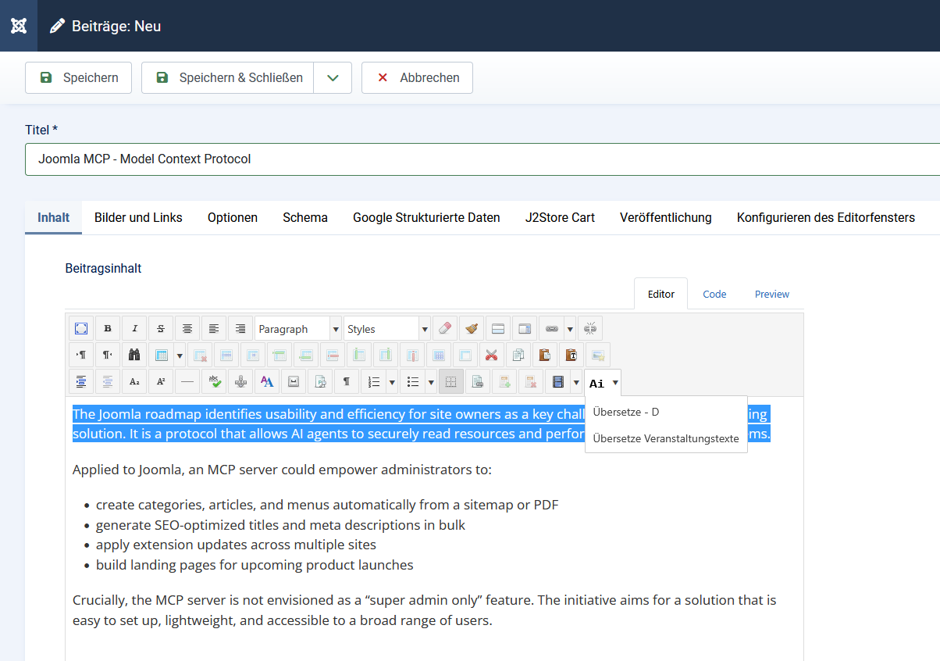Click inside the Titel input field
940x661 pixels.
[x=312, y=159]
